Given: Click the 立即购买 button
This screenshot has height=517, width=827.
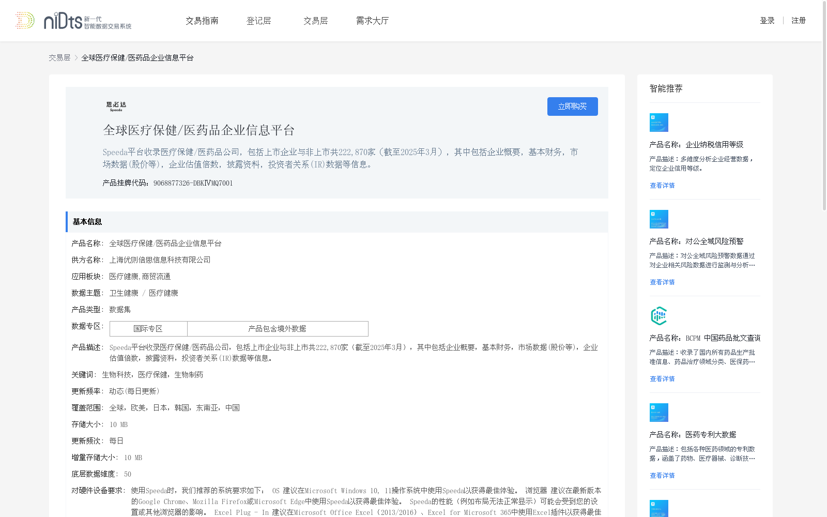Looking at the screenshot, I should 573,107.
